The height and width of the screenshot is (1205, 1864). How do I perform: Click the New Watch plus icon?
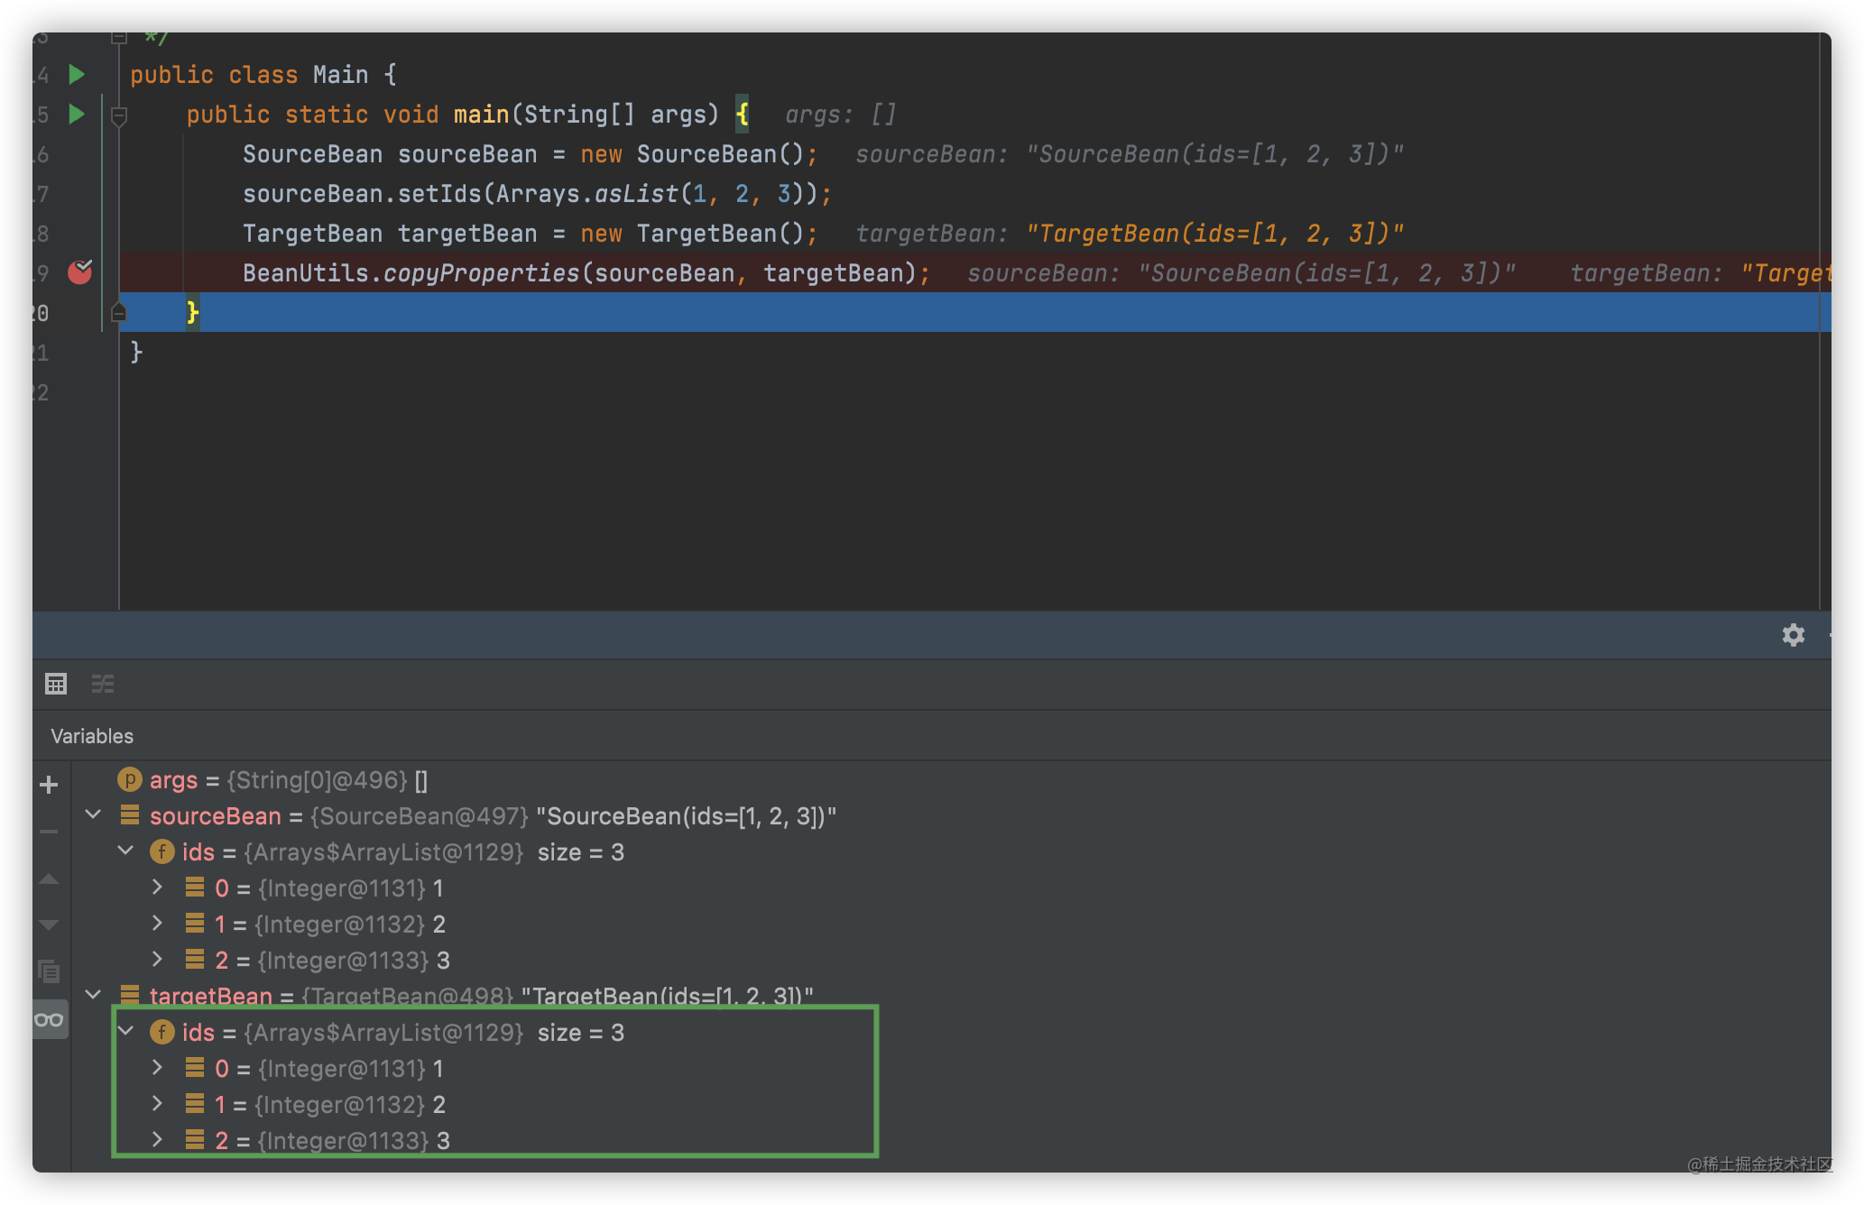pyautogui.click(x=50, y=785)
